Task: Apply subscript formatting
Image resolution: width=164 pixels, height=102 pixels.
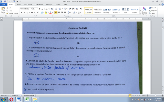Action: (x=35, y=12)
